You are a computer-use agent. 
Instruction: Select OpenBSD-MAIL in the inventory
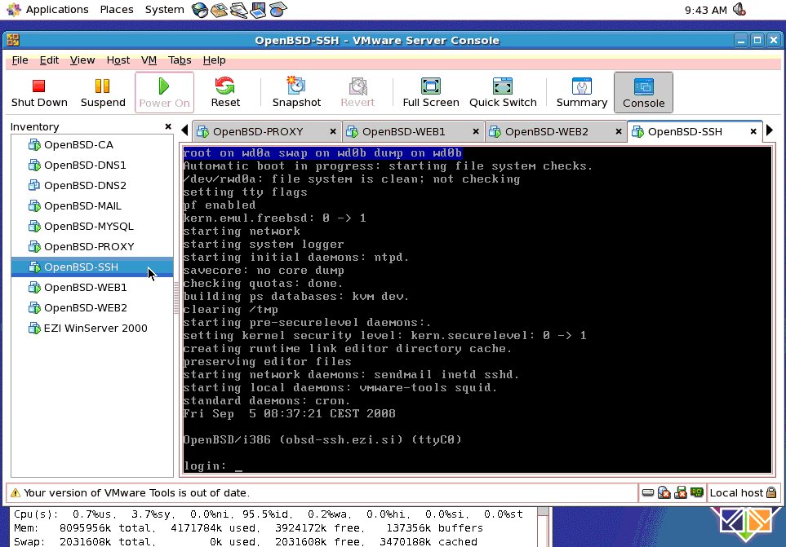click(92, 205)
